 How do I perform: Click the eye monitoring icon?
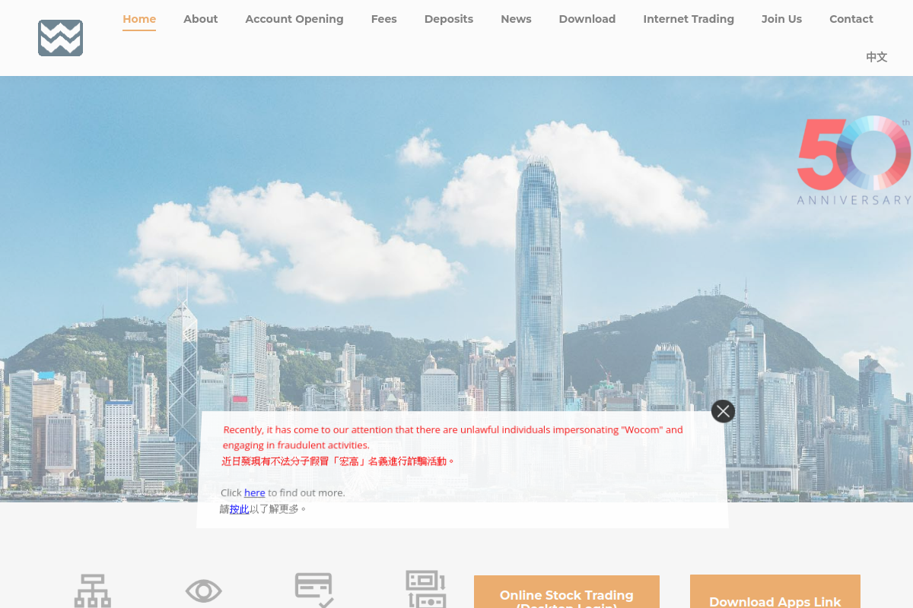(x=203, y=591)
